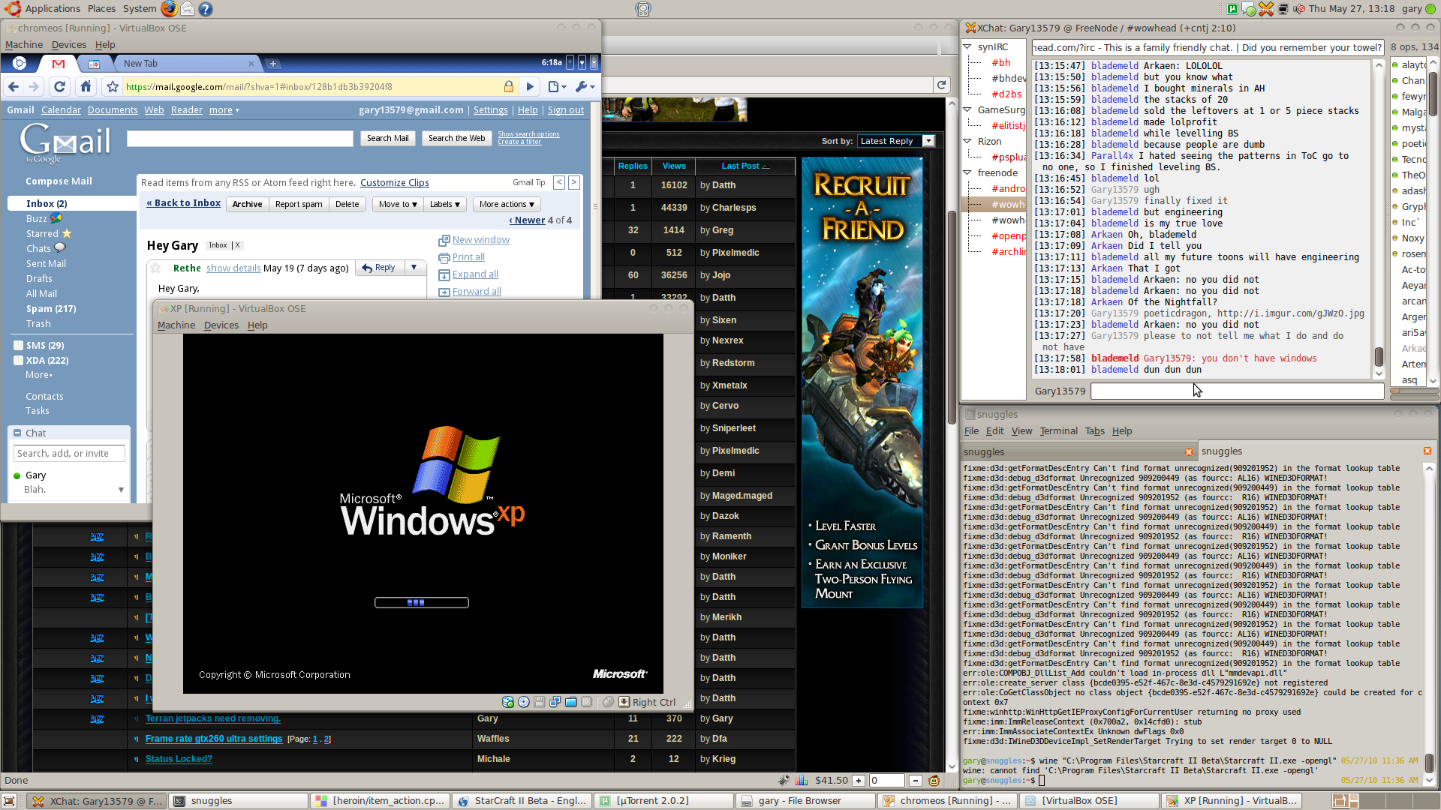Bookmark page with the star icon

coord(113,86)
